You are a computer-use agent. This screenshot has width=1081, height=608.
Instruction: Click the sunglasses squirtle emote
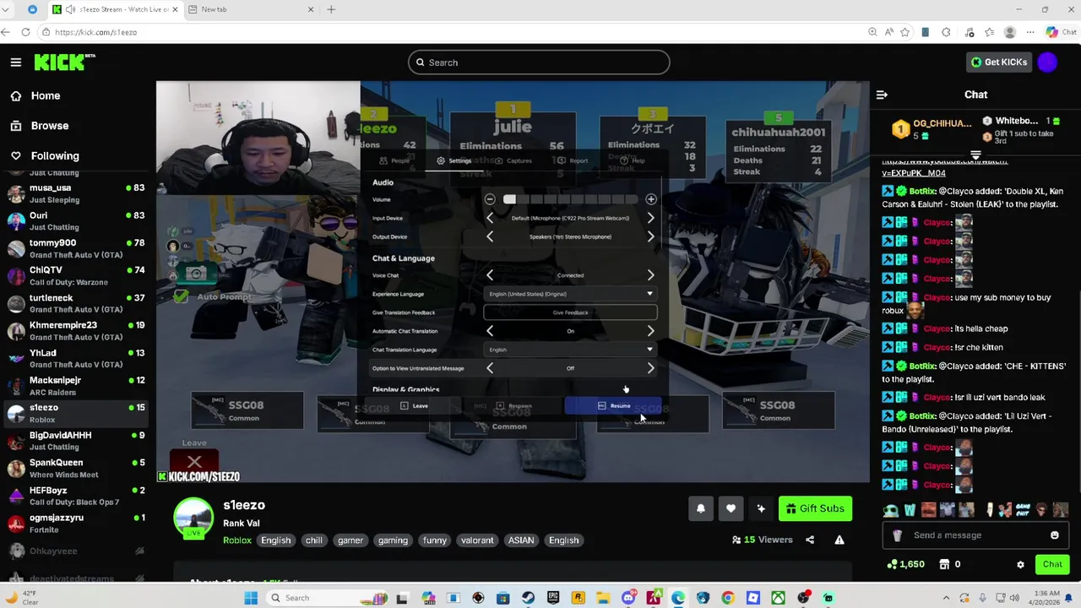[x=891, y=510]
